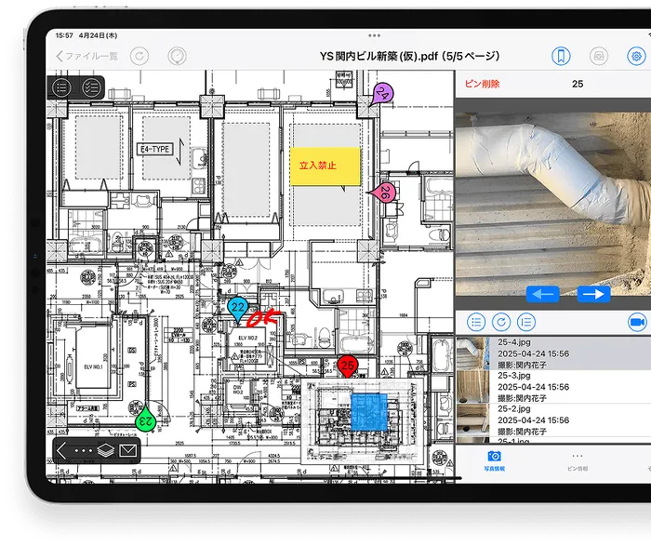Select pink pin 26 on drawing
The width and height of the screenshot is (651, 546).
click(383, 193)
